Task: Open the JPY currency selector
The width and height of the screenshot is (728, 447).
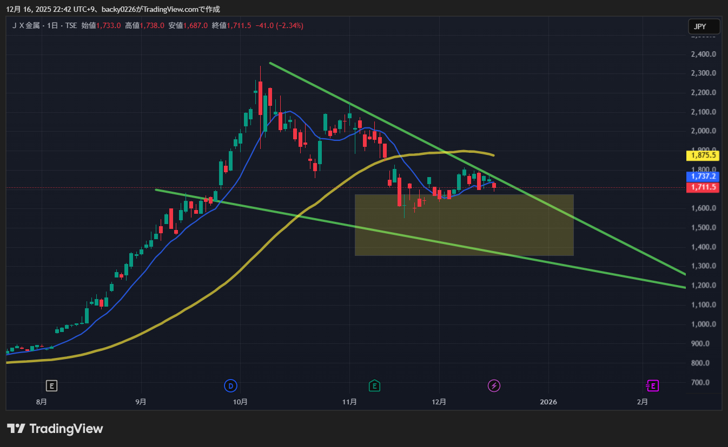Action: 704,26
